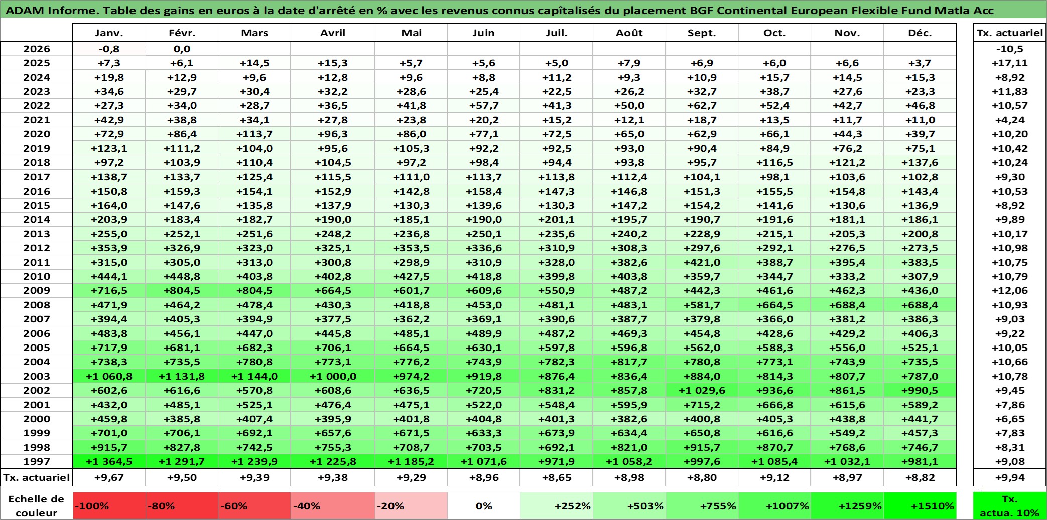Click the +1 364,5 cell for 1997
This screenshot has width=1047, height=520.
109,462
